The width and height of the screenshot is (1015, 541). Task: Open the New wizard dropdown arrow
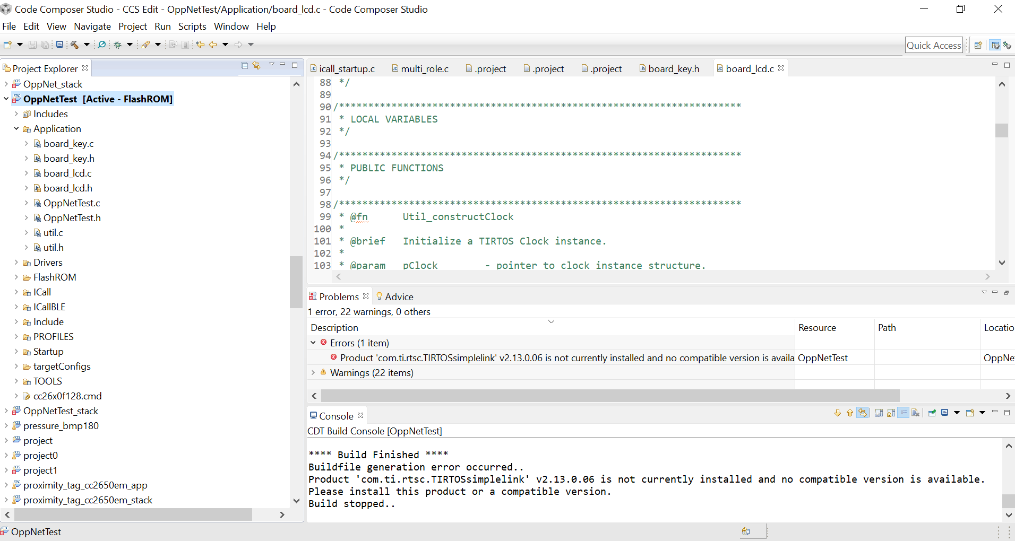[x=20, y=45]
